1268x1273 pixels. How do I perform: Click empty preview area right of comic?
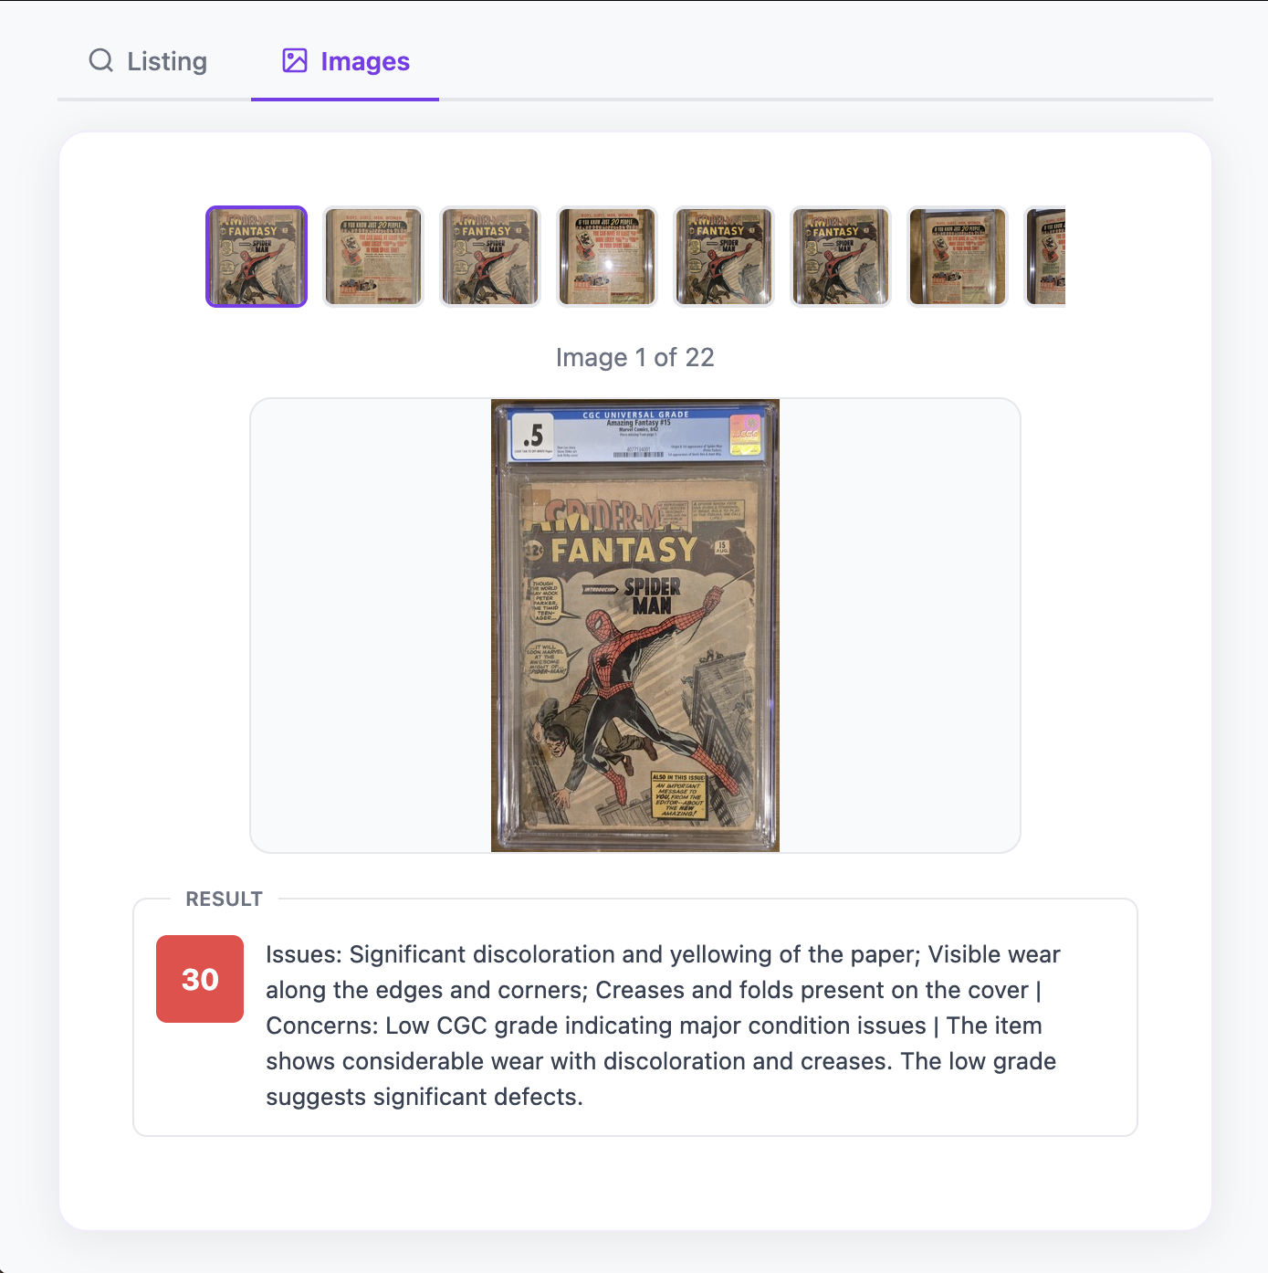coord(899,626)
